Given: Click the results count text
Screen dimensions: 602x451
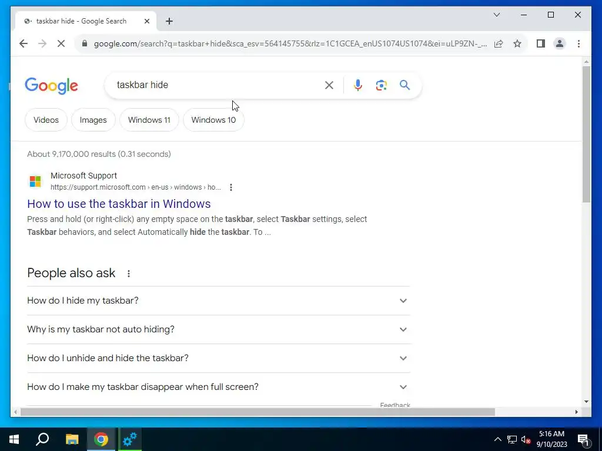Looking at the screenshot, I should point(99,154).
